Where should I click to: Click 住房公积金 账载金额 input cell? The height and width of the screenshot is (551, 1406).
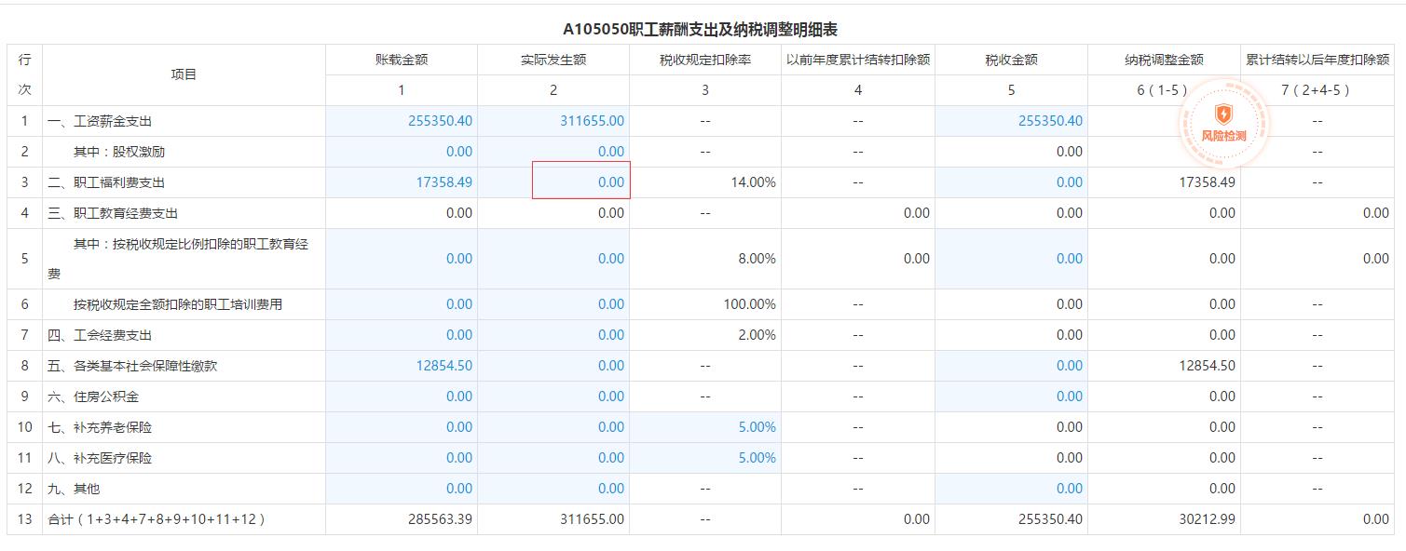tap(402, 396)
